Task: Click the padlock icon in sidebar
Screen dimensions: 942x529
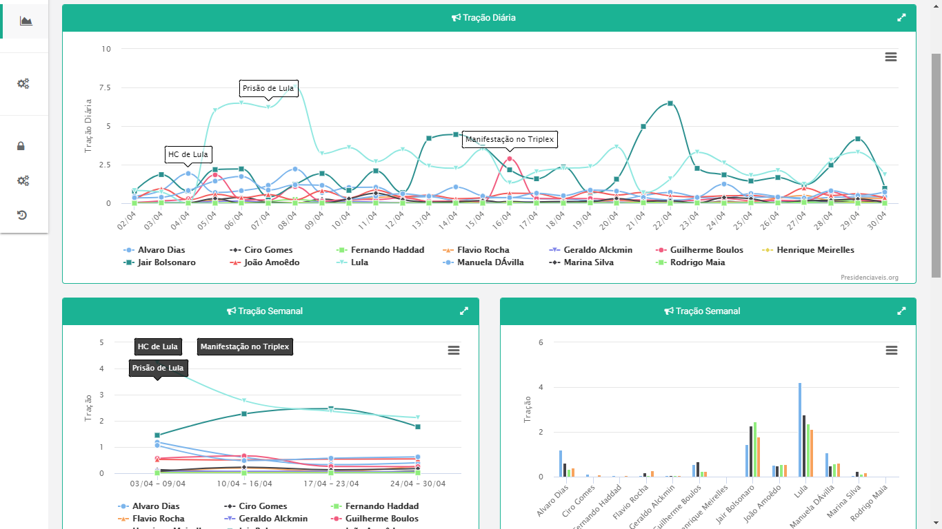Action: point(21,146)
